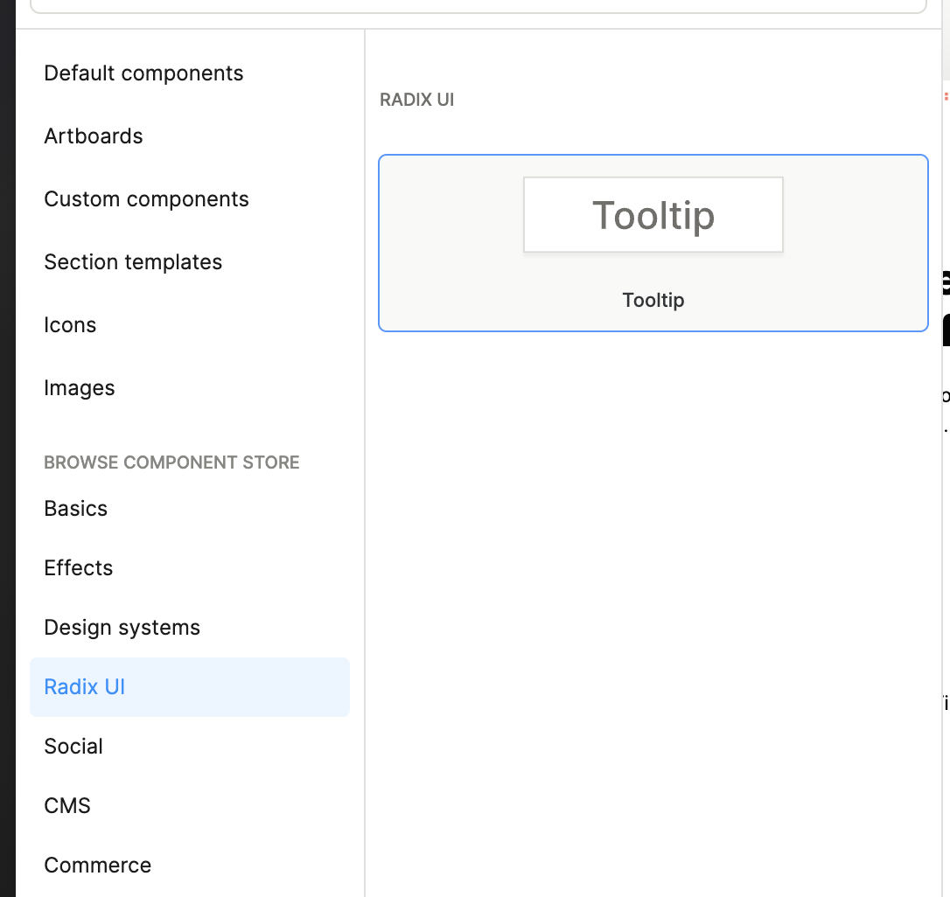
Task: Click BROWSE COMPONENT STORE heading
Action: 171,462
